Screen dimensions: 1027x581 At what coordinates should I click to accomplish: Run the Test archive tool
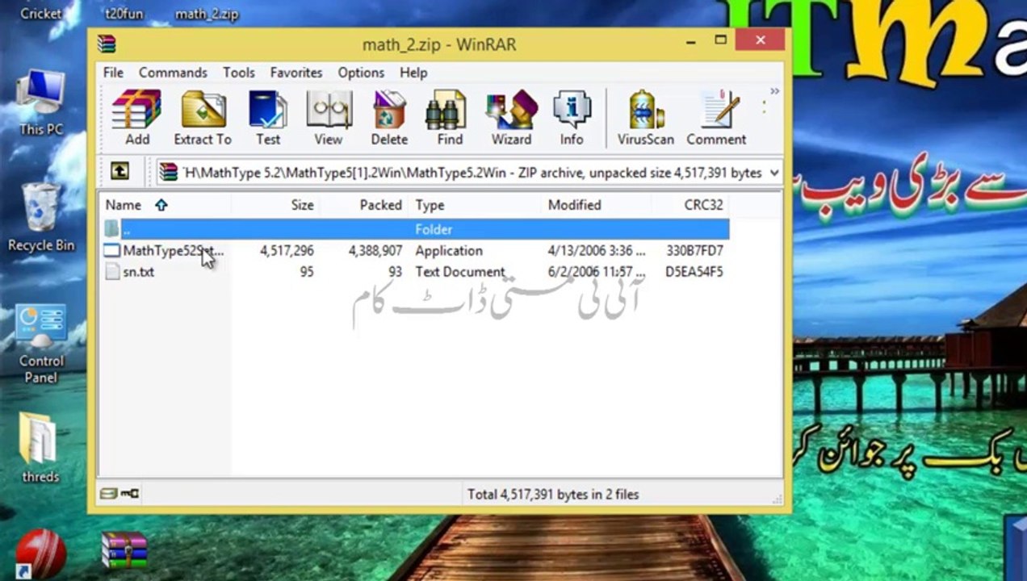(268, 118)
